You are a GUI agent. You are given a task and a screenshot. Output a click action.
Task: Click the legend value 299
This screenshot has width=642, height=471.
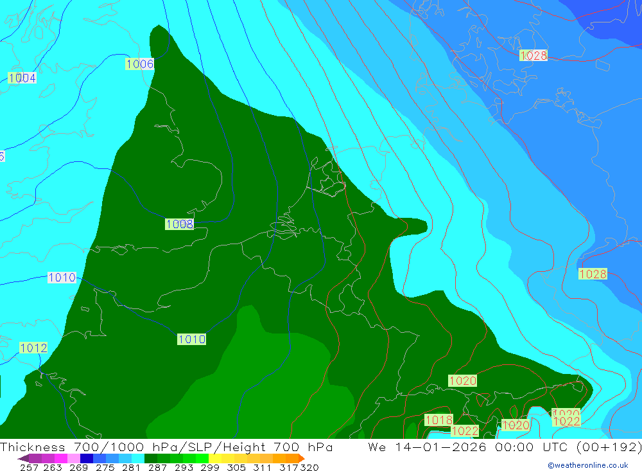point(210,468)
